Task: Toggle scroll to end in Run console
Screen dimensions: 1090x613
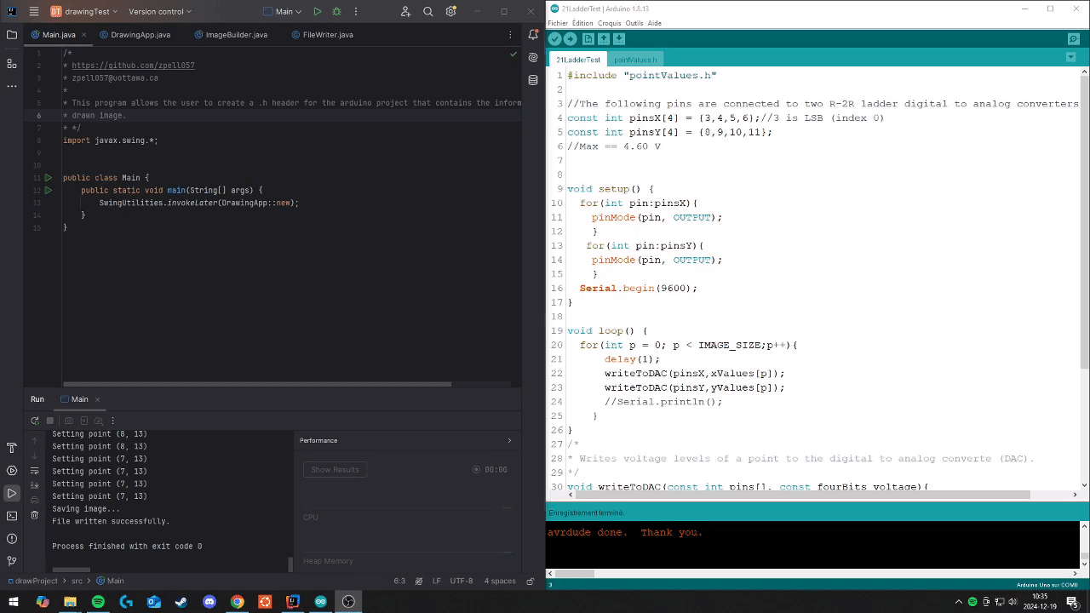Action: pyautogui.click(x=35, y=485)
